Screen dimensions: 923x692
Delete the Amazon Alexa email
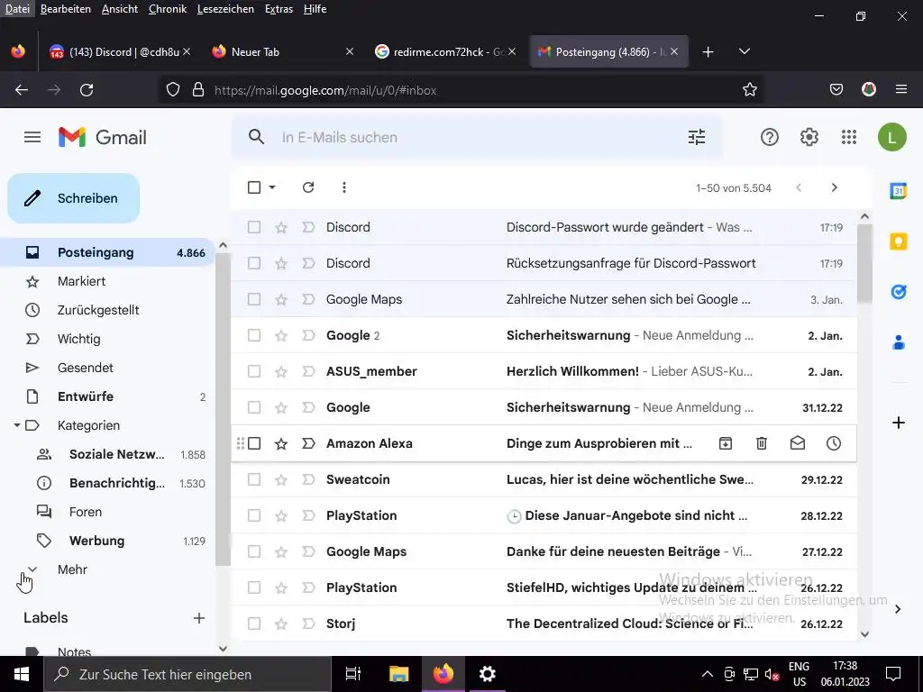click(761, 443)
